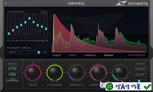Image resolution: width=153 pixels, height=92 pixels.
Task: Click the rightmost knob with cyan arc
Action: (x=120, y=73)
